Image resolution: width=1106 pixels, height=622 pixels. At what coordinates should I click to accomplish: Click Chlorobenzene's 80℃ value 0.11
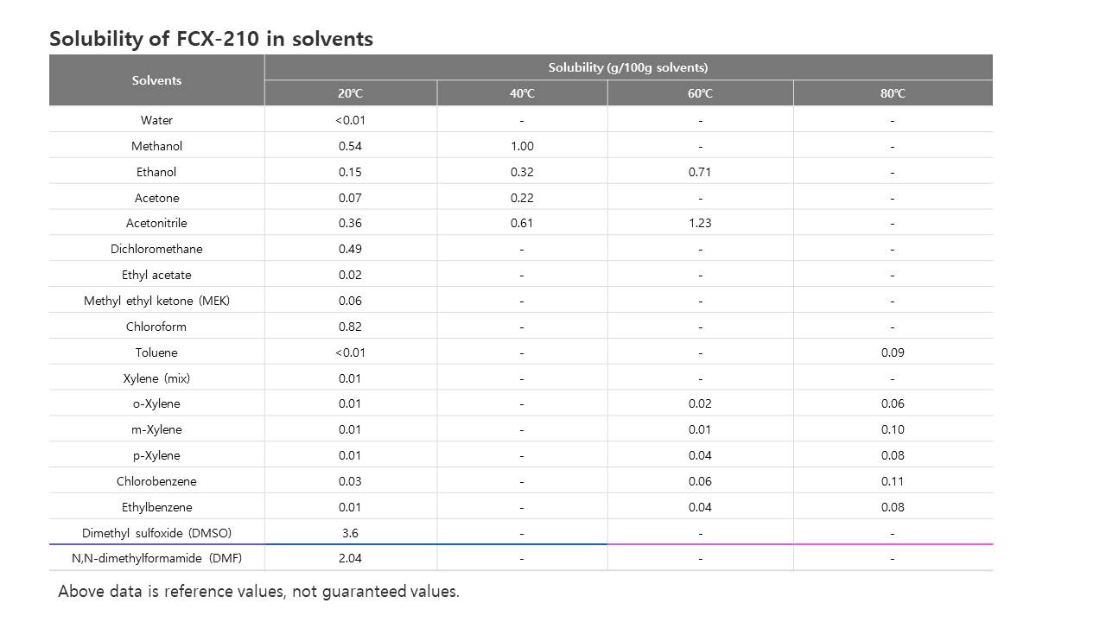(x=893, y=481)
